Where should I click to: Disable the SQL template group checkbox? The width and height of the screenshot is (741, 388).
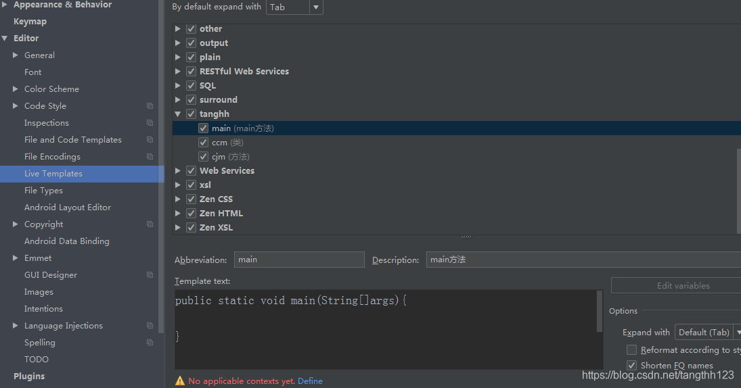tap(191, 86)
